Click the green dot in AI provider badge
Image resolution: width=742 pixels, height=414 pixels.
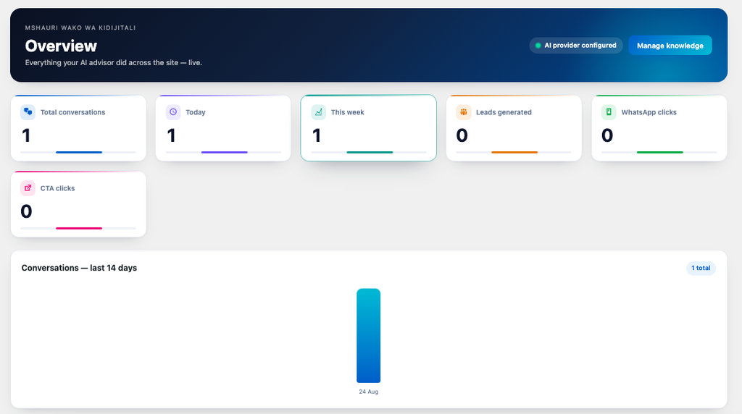click(x=538, y=46)
